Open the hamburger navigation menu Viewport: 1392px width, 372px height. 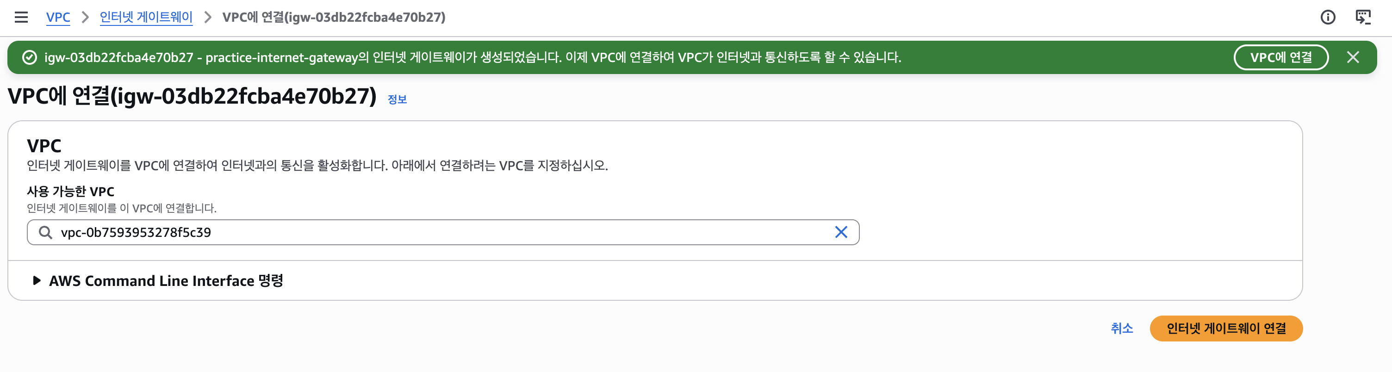coord(21,17)
